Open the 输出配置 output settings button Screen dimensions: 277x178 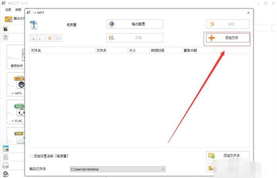[135, 24]
